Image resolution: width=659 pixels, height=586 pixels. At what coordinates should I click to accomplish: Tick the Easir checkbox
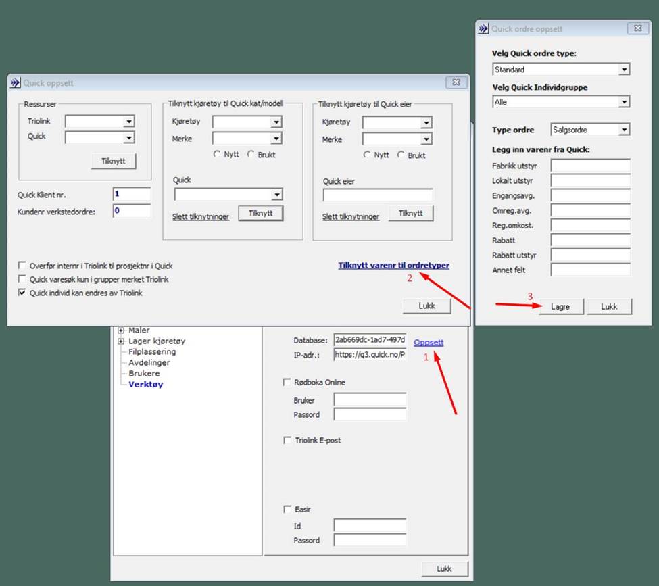tap(287, 509)
